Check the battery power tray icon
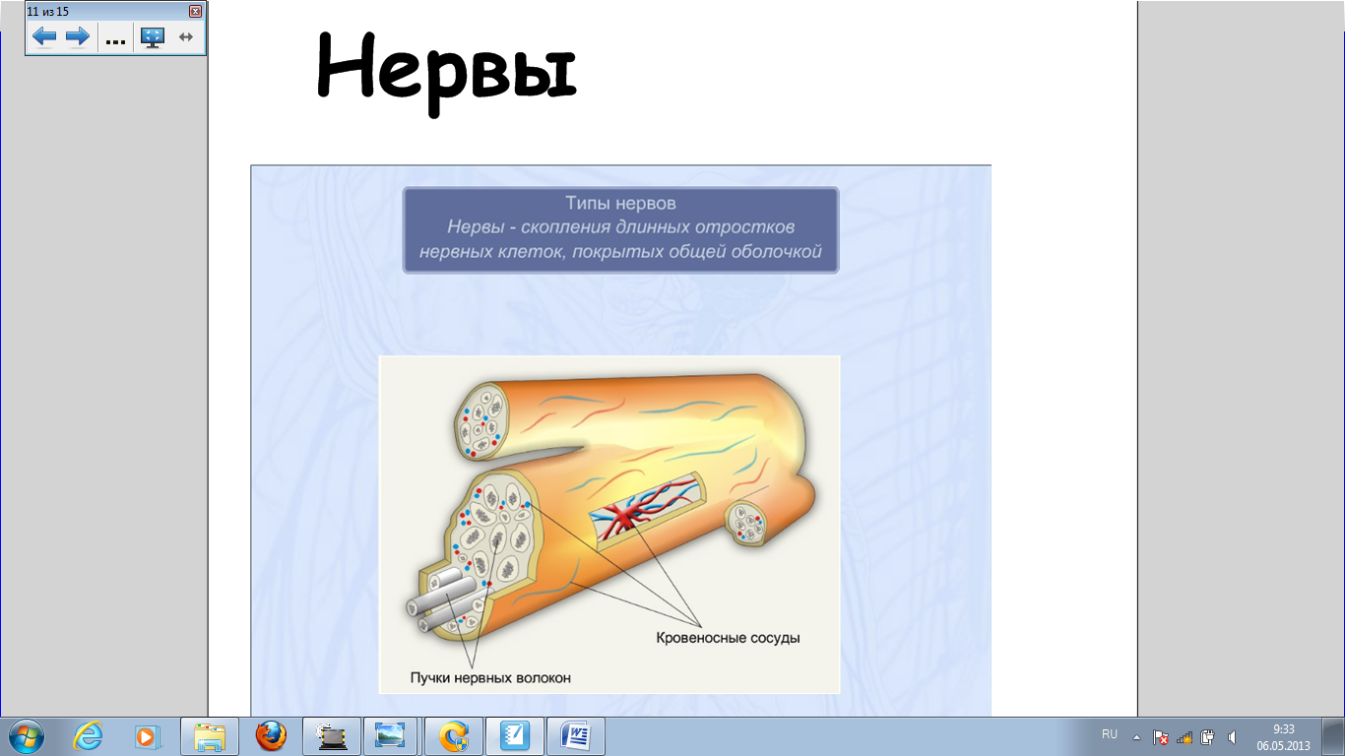 pyautogui.click(x=1208, y=736)
